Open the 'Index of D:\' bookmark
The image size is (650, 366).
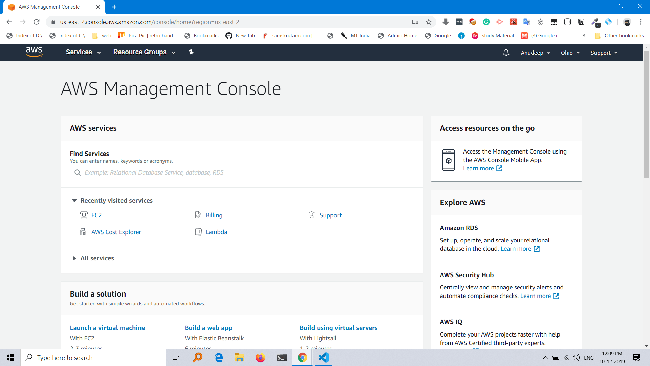coord(24,36)
